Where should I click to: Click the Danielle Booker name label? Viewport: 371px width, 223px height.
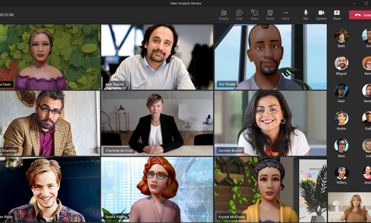[x=230, y=150]
